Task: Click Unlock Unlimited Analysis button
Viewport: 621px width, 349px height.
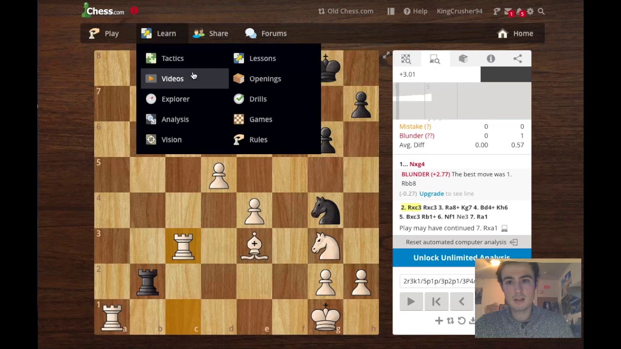Action: pyautogui.click(x=461, y=257)
